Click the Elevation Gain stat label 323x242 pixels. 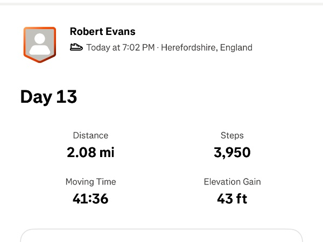click(x=232, y=182)
